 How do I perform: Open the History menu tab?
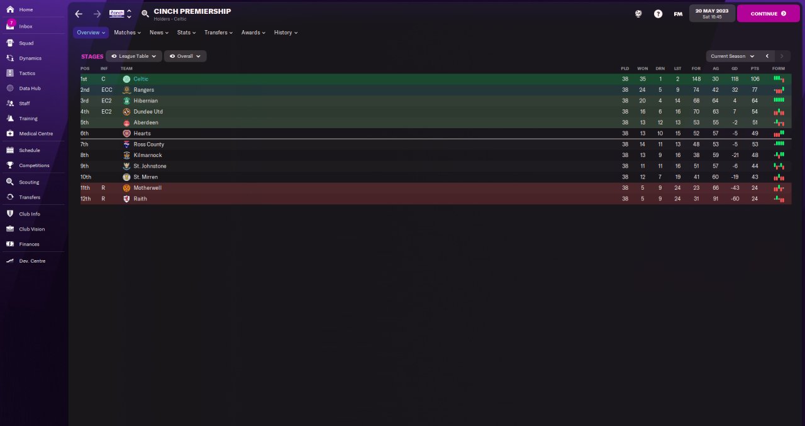click(286, 32)
